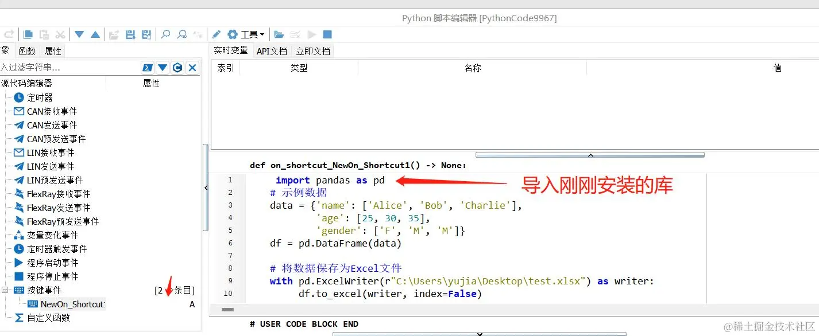The width and height of the screenshot is (819, 336).
Task: Click the bottom splitter handle below code
Action: click(480, 334)
